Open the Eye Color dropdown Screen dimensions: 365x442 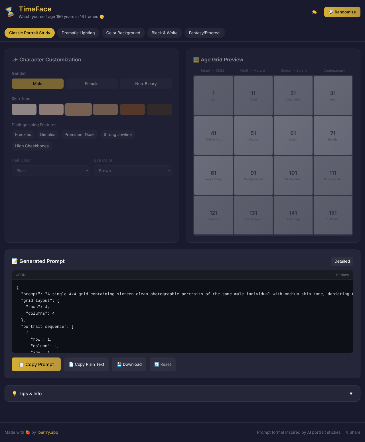133,171
